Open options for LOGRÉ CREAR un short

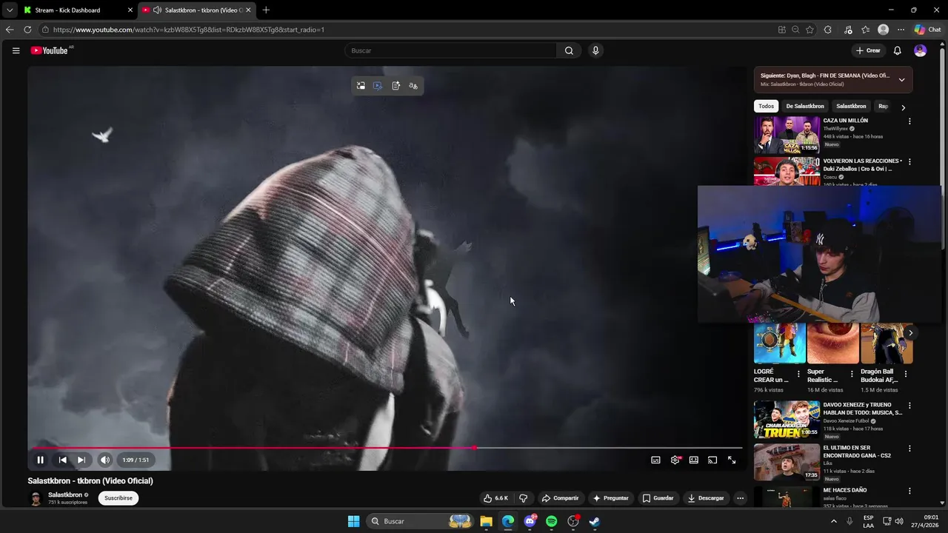(x=798, y=374)
